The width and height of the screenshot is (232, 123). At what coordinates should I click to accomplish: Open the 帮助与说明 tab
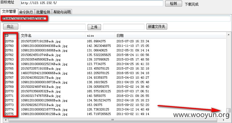[x=62, y=12]
